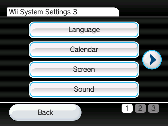The width and height of the screenshot is (168, 126).
Task: Tap Sound to change audio output
Action: coord(84,90)
